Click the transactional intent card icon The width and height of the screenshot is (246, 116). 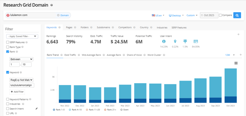(x=196, y=41)
